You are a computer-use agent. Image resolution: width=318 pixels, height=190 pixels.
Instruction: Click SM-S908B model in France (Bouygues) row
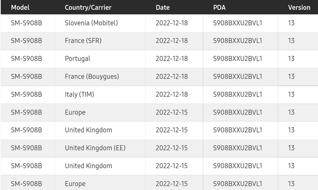(26, 77)
